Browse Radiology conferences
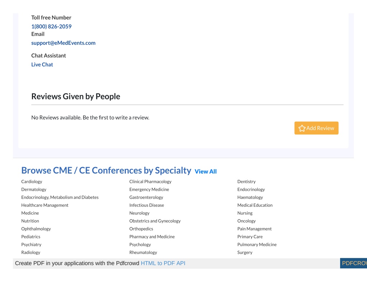 click(31, 252)
